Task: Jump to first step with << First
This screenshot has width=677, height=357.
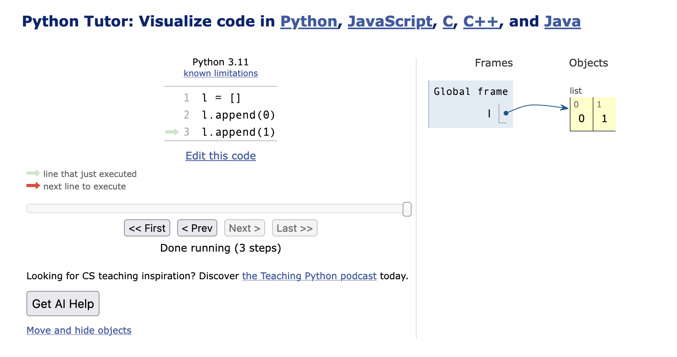Action: (x=147, y=228)
